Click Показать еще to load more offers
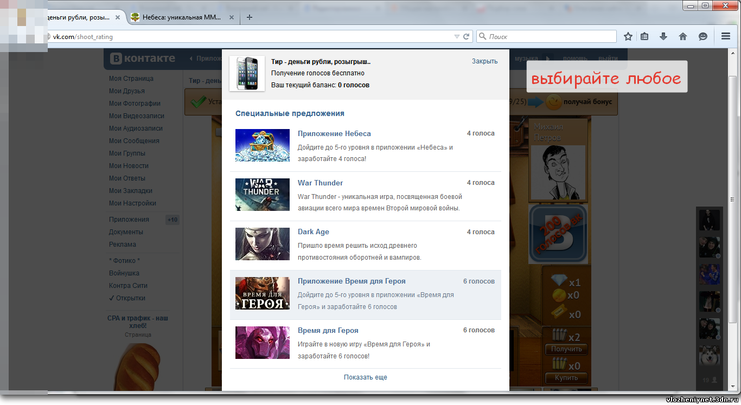Image resolution: width=741 pixels, height=405 pixels. coord(366,377)
